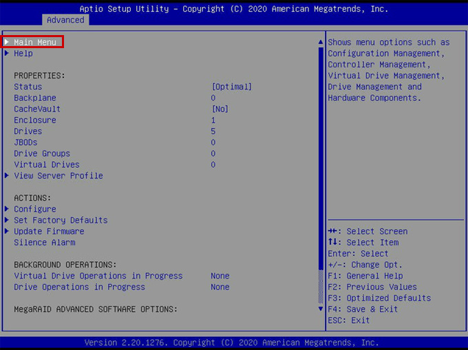Click the arrow icon beside Main Menu
The image size is (468, 350).
[7, 43]
